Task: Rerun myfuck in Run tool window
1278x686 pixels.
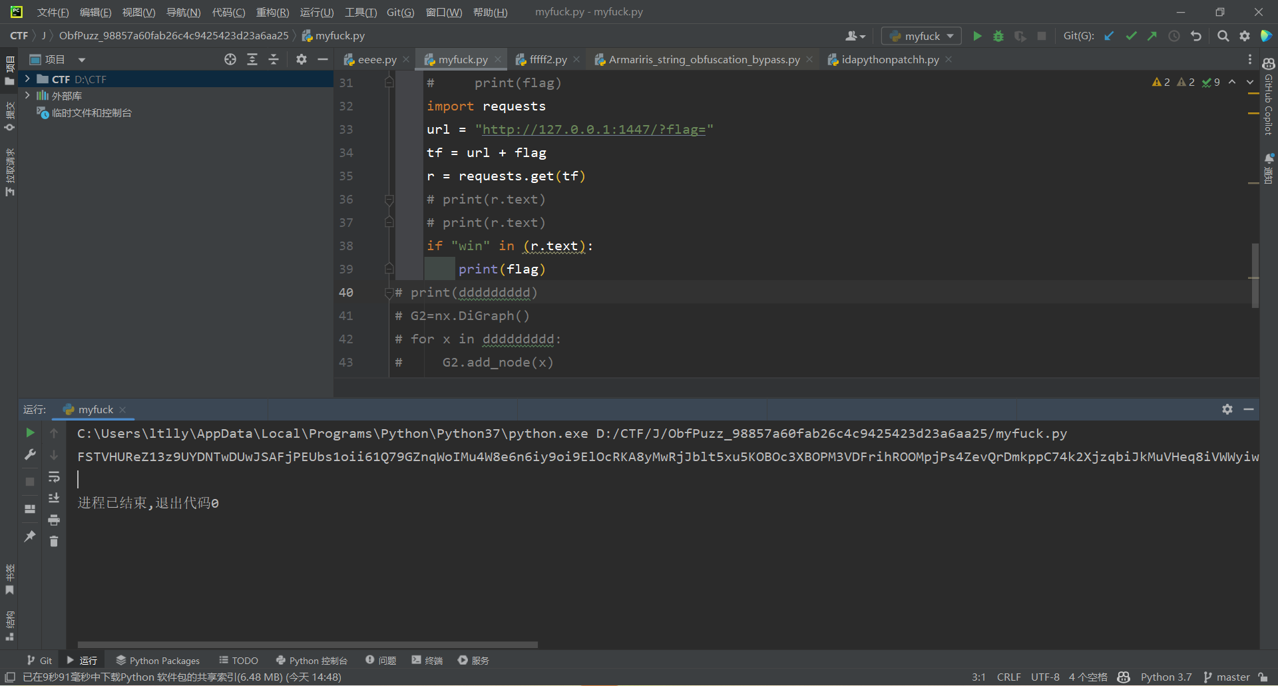Action: point(30,432)
